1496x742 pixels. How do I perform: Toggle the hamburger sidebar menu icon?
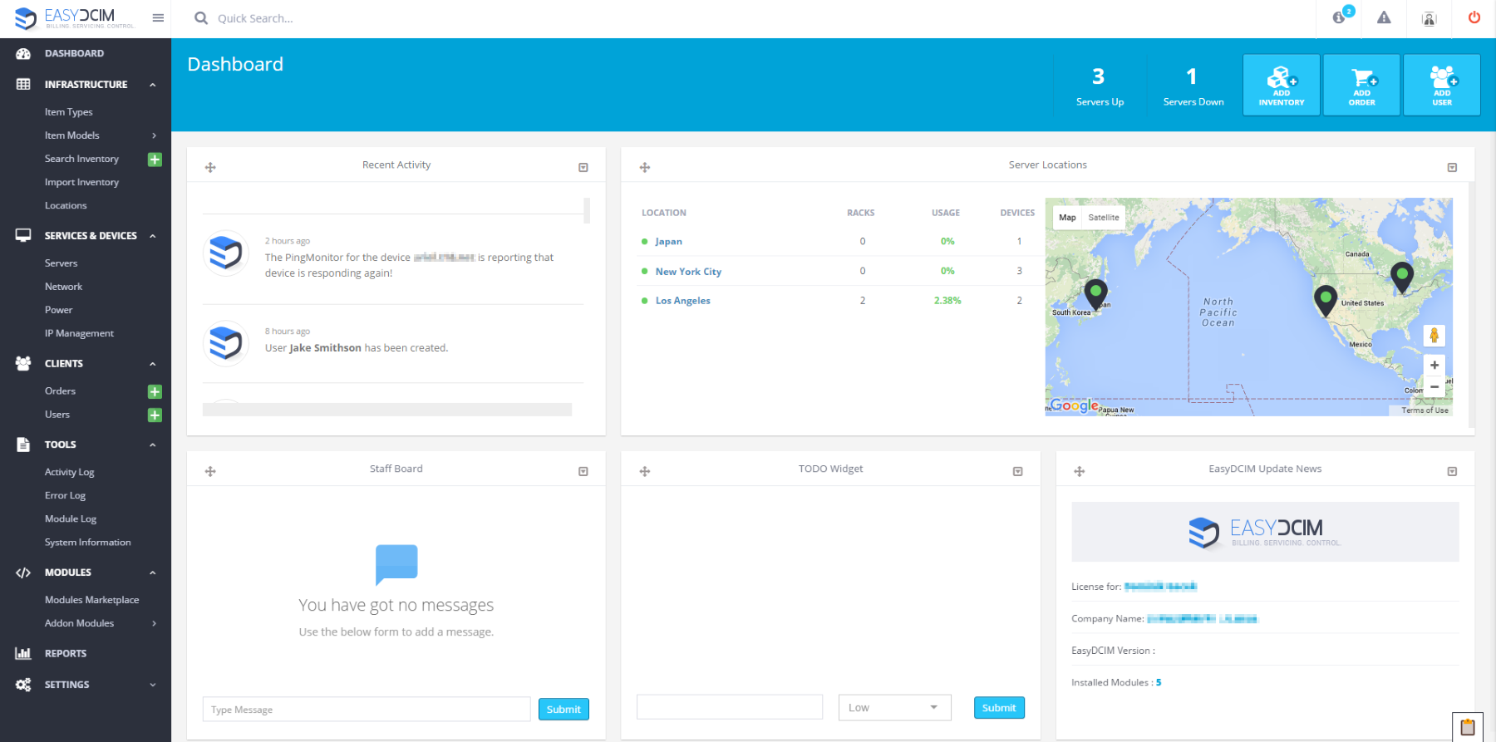coord(158,17)
